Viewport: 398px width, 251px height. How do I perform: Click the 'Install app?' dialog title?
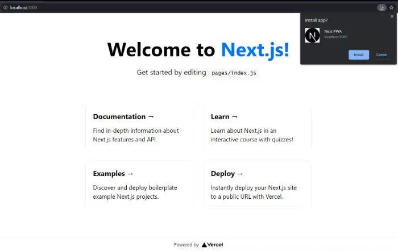(x=316, y=20)
